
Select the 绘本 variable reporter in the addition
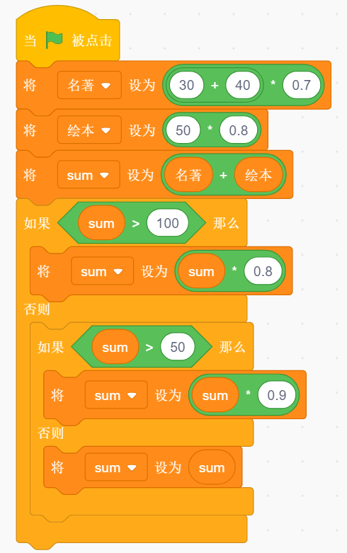(258, 175)
